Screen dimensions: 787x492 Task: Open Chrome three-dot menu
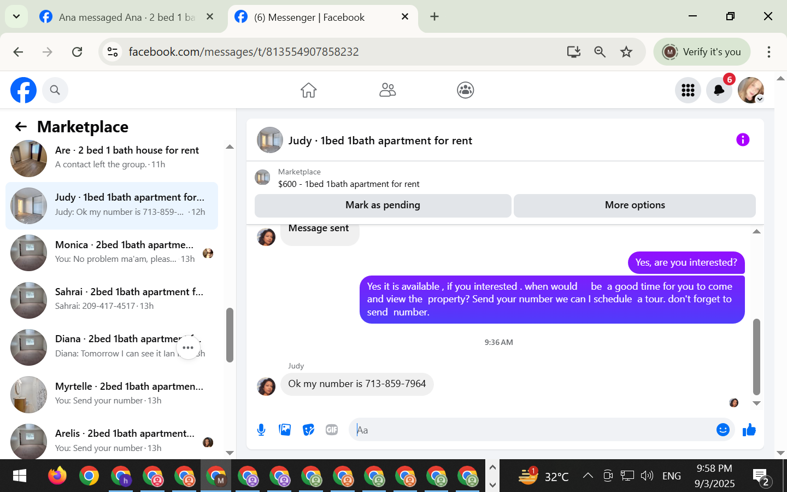click(768, 52)
